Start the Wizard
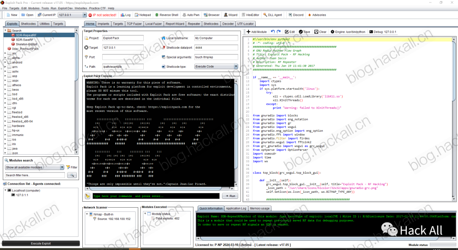 230,15
